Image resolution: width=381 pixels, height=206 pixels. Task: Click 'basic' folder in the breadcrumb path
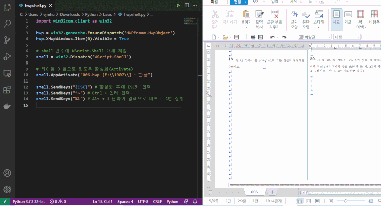[x=107, y=14]
